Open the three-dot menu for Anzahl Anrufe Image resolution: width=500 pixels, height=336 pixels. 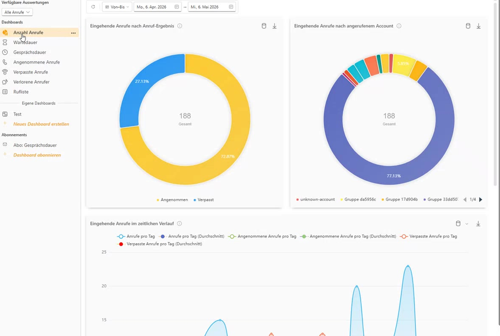point(74,33)
